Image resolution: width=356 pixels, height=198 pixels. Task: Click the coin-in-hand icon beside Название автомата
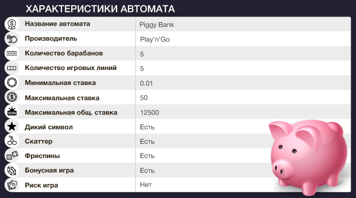coord(11,24)
